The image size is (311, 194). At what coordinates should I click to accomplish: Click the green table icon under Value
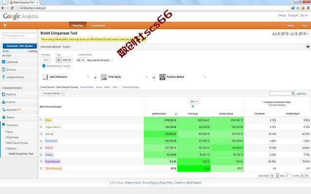193,107
